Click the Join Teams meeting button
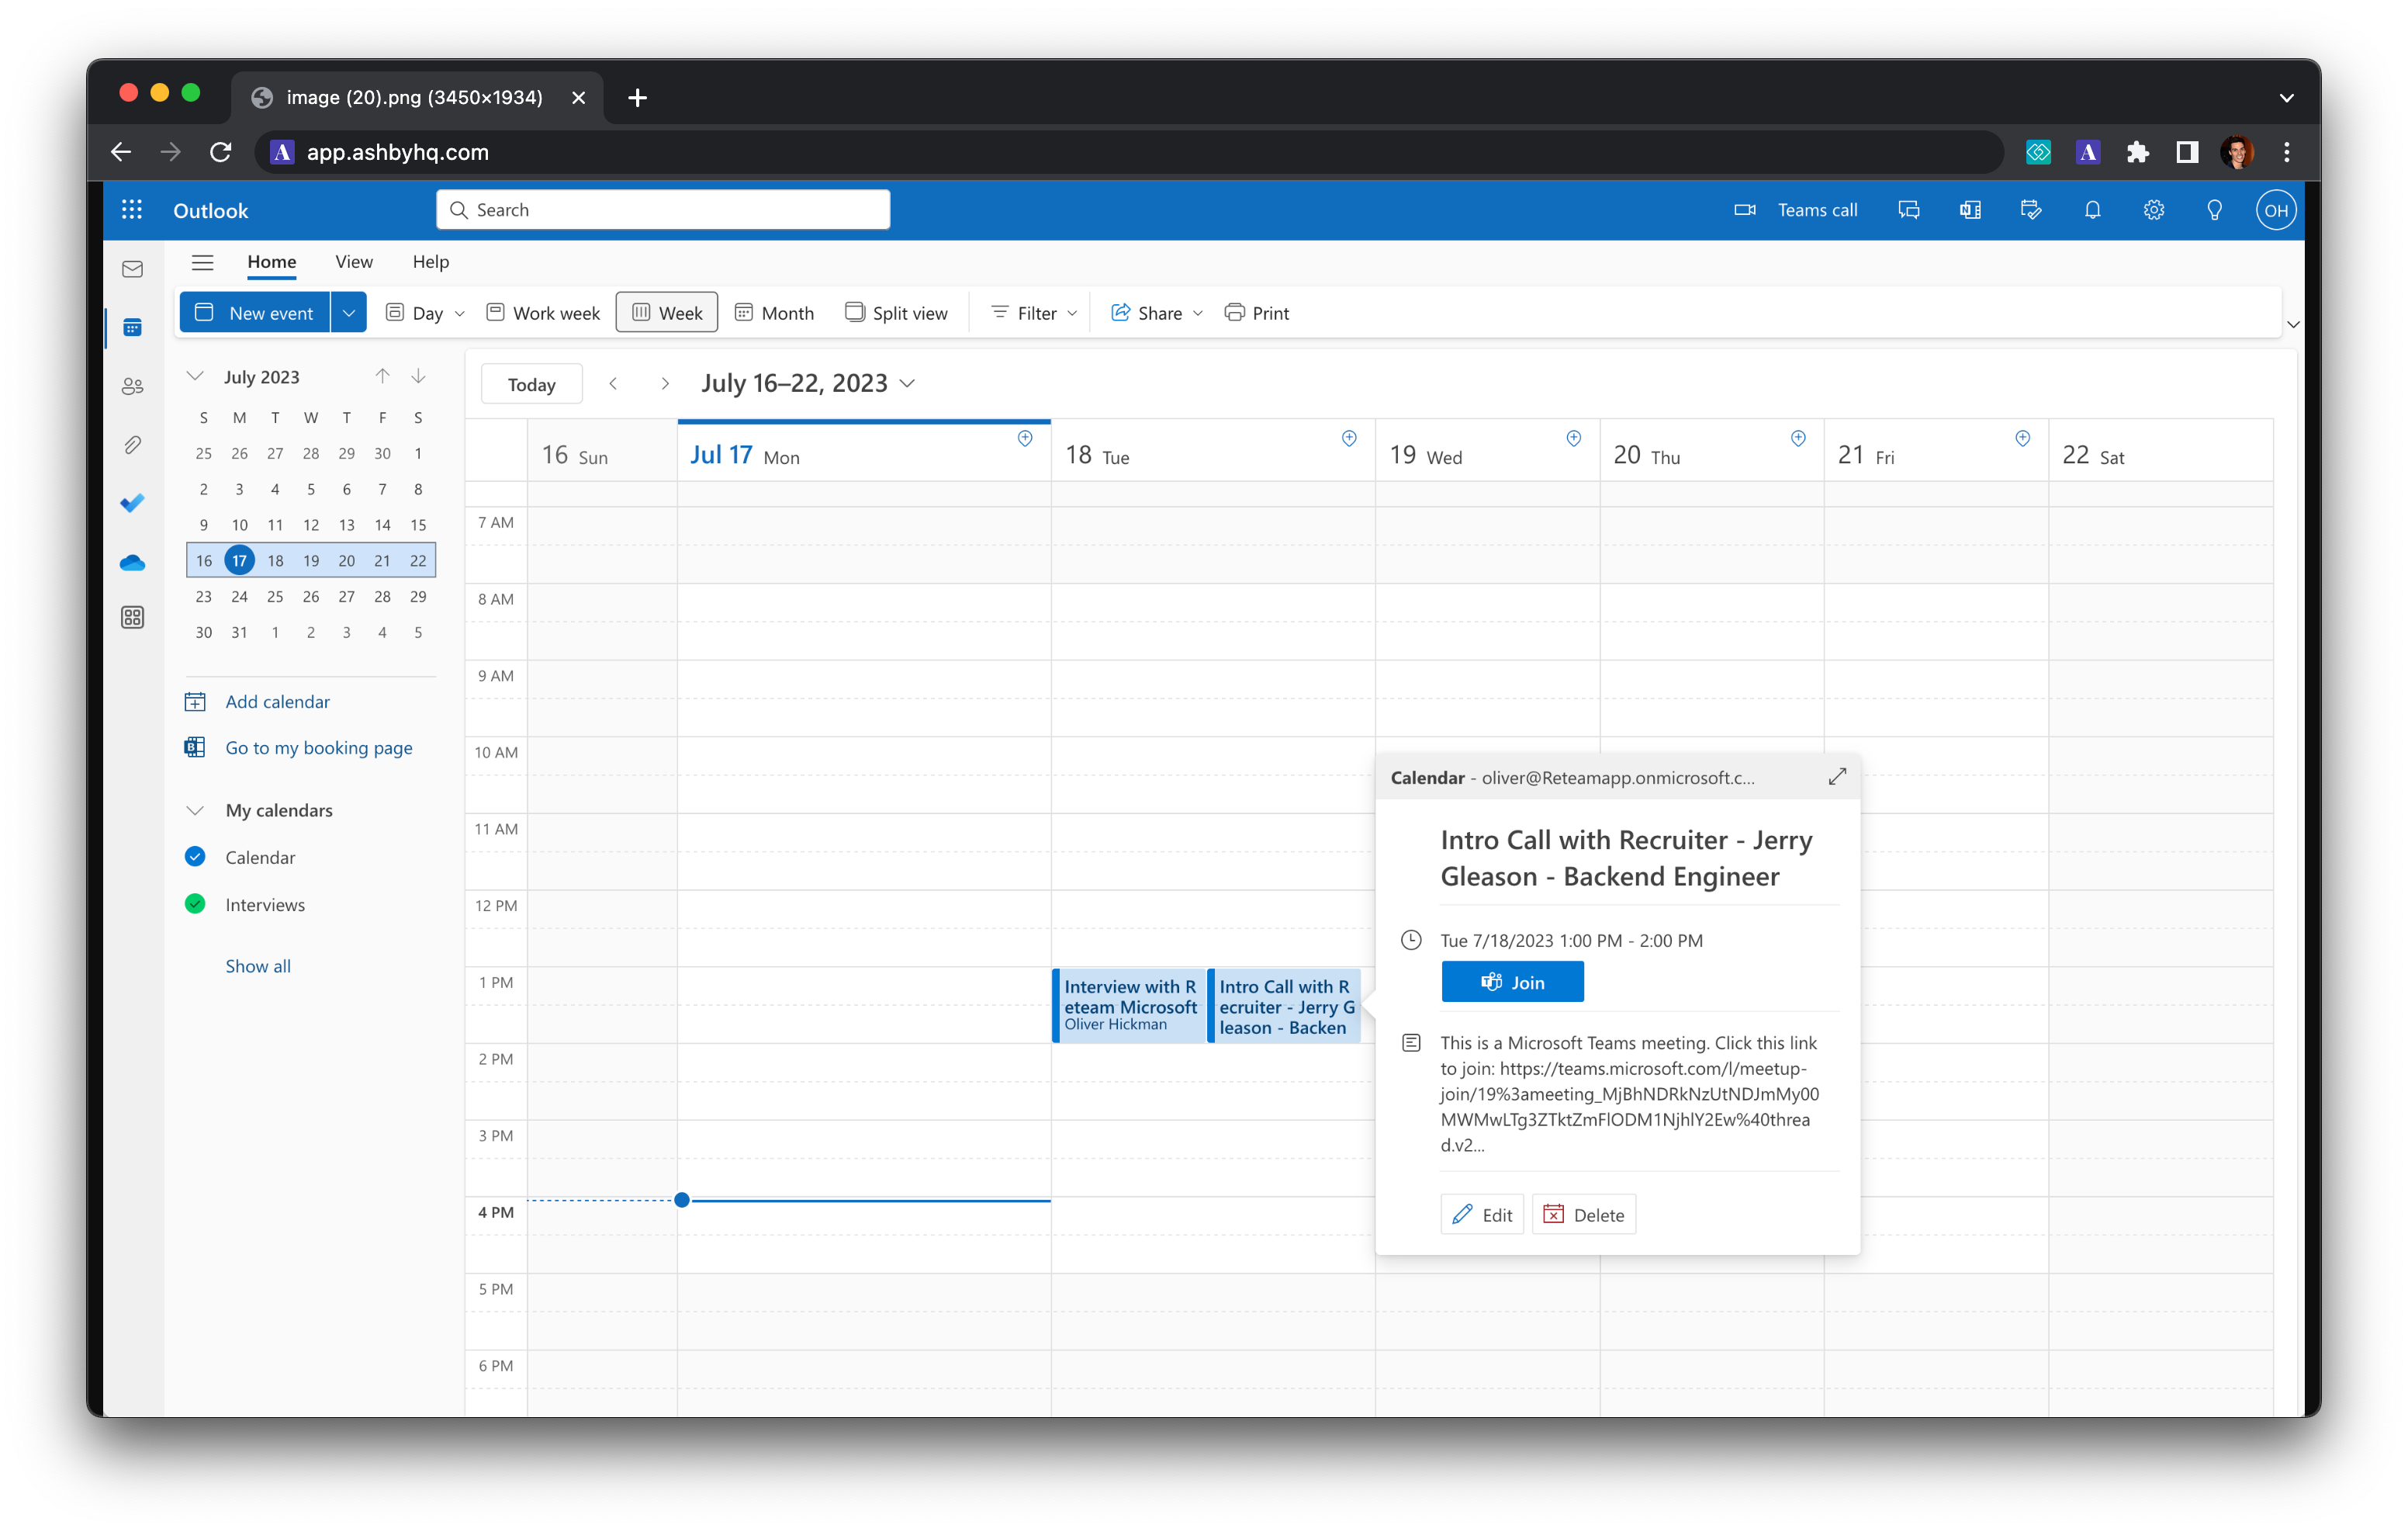2408x1532 pixels. click(1512, 982)
